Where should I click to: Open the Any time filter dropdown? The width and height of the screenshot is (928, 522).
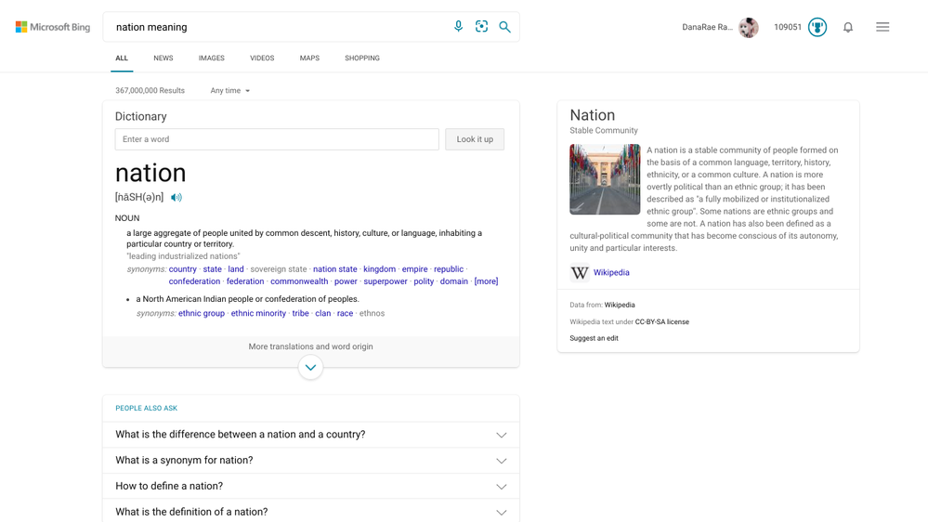click(x=230, y=91)
